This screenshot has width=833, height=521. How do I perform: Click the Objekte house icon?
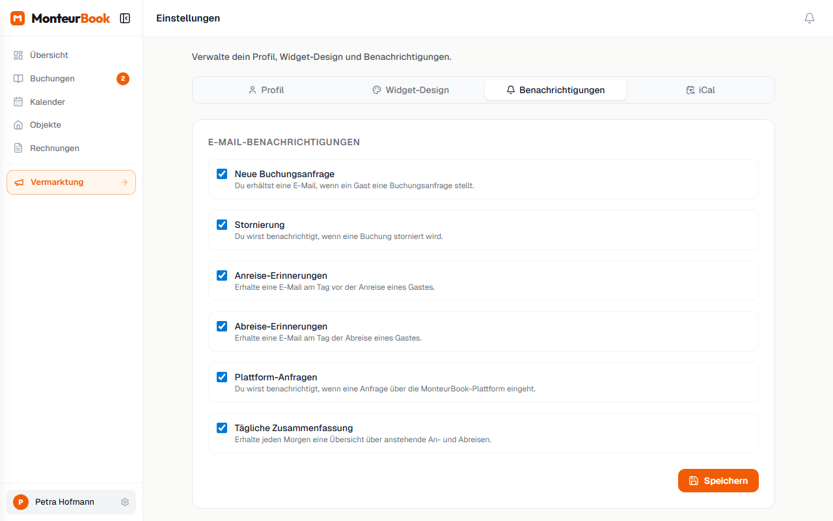(x=18, y=125)
